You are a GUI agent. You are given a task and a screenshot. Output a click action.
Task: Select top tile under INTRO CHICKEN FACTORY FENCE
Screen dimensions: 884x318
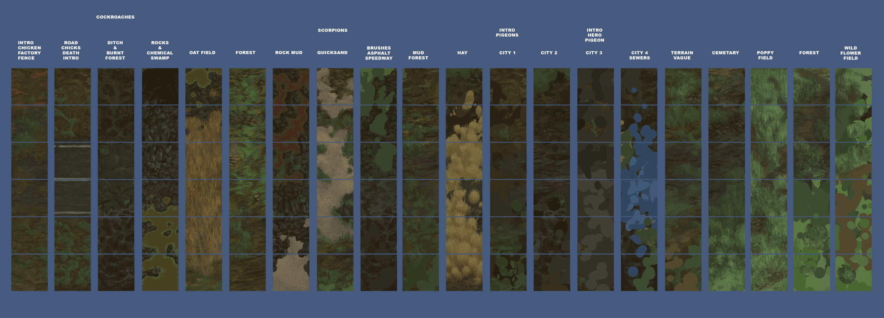click(x=30, y=86)
